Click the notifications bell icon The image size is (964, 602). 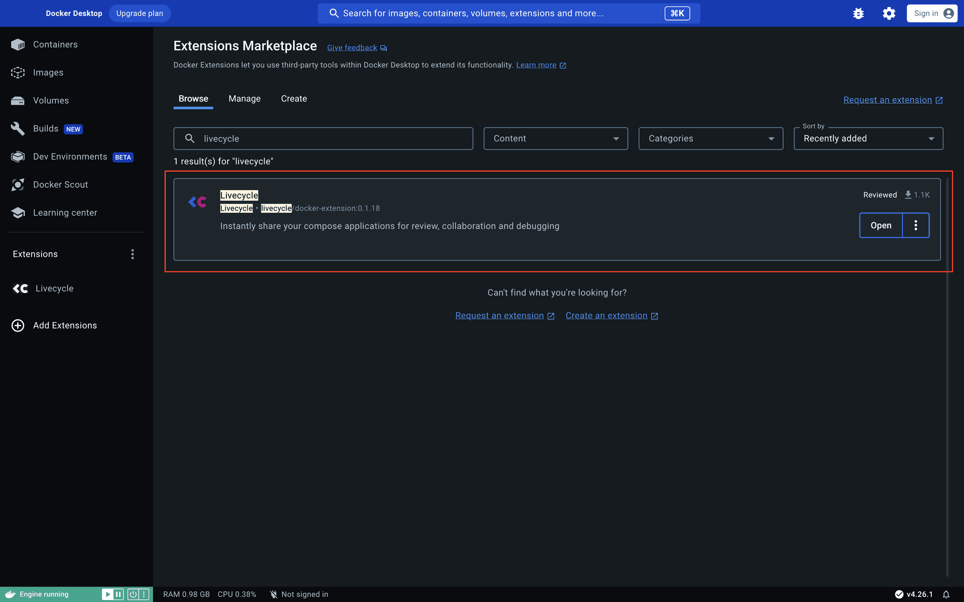pyautogui.click(x=946, y=594)
